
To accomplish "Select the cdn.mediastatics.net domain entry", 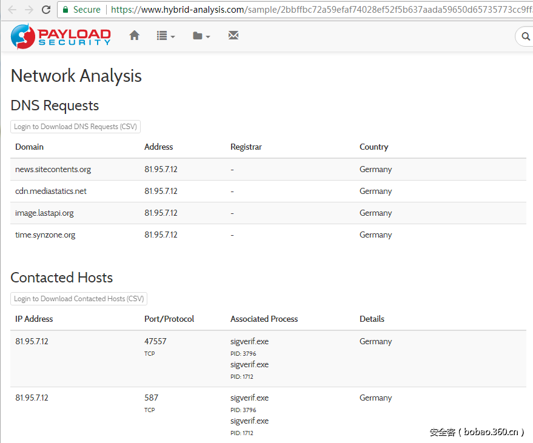I will click(51, 192).
